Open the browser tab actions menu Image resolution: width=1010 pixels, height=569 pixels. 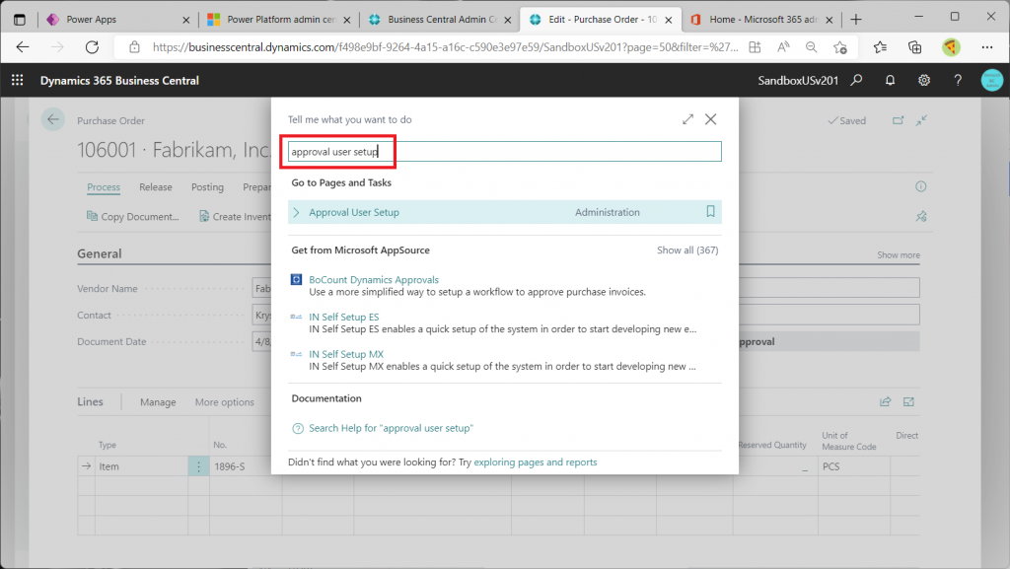20,20
